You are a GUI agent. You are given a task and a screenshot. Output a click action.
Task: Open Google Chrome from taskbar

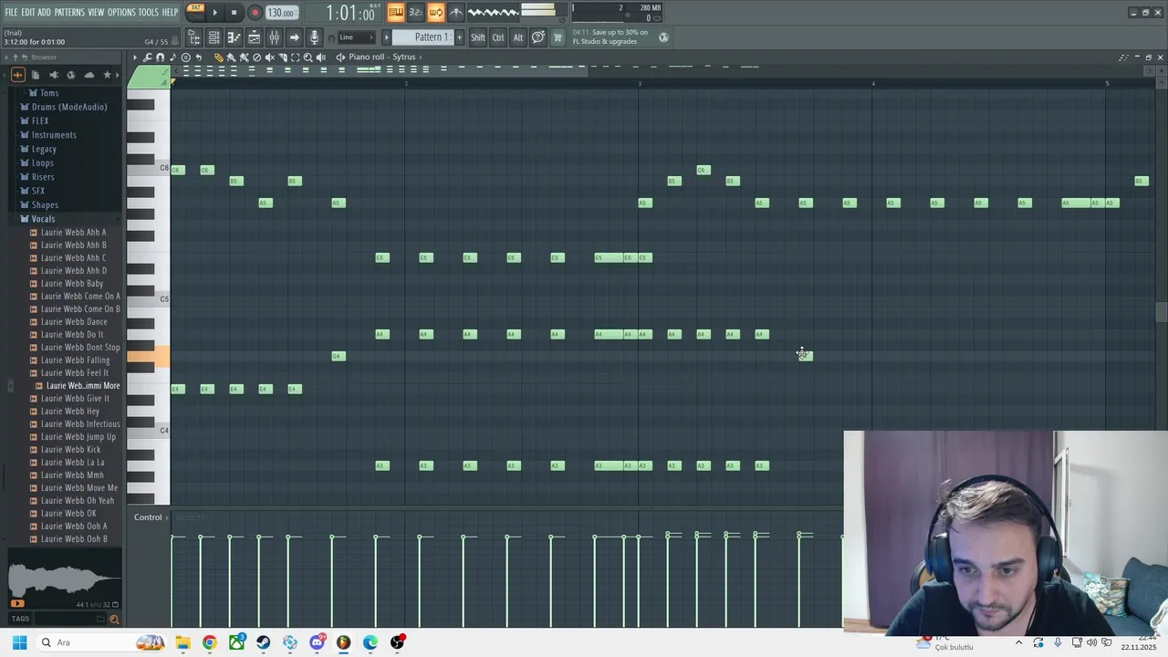[210, 642]
